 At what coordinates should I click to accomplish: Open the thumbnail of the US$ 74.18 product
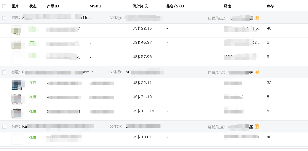click(17, 99)
